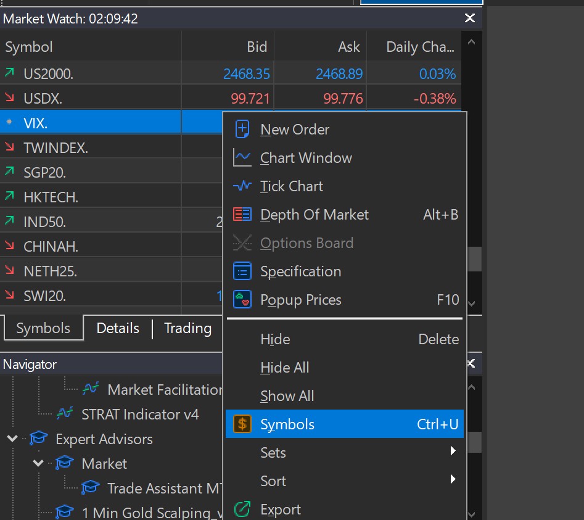Choose Hide All from context menu
This screenshot has height=520, width=584.
point(284,368)
